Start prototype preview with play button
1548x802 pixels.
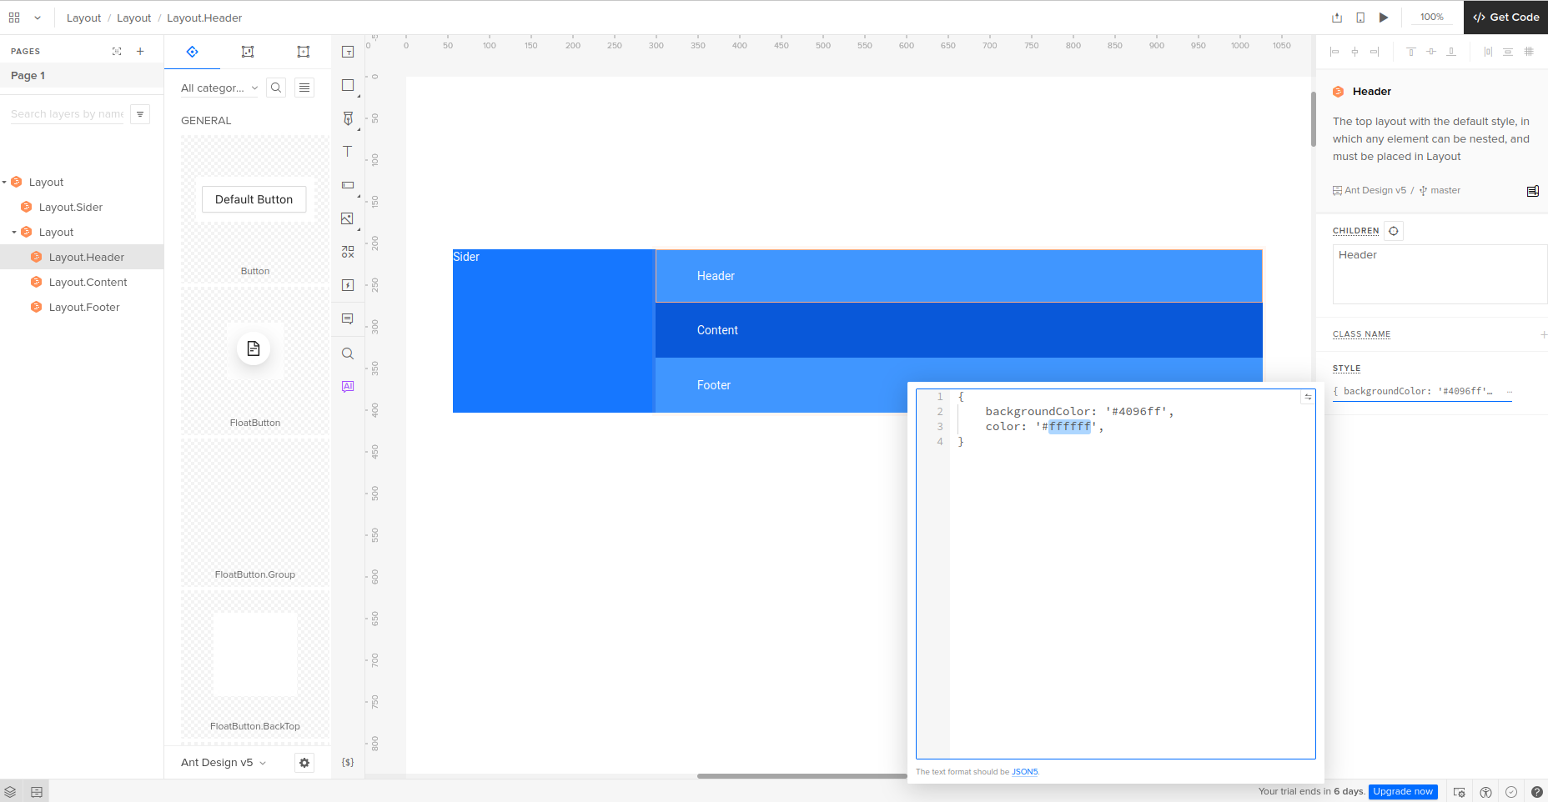point(1384,18)
